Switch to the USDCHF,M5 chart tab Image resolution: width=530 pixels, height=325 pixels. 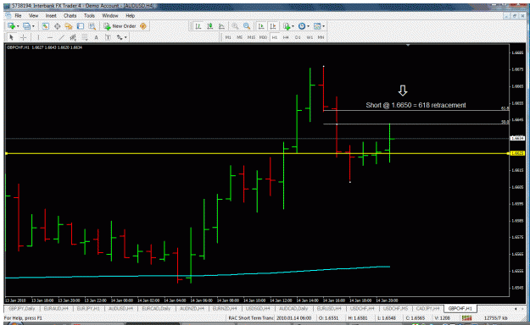click(395, 308)
